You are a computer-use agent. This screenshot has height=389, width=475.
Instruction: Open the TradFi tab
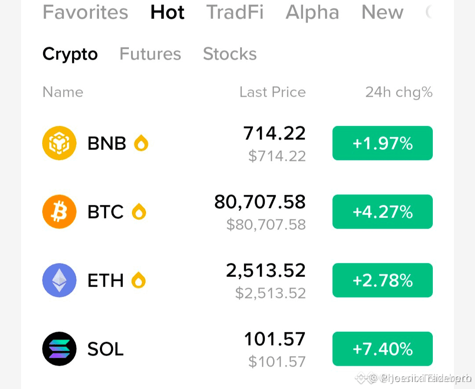tap(235, 12)
